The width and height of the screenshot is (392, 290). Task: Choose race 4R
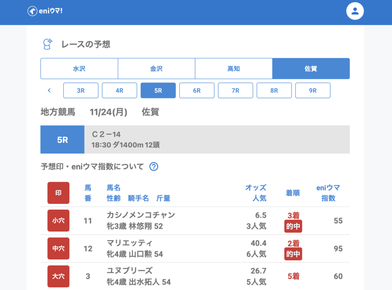[x=119, y=91]
